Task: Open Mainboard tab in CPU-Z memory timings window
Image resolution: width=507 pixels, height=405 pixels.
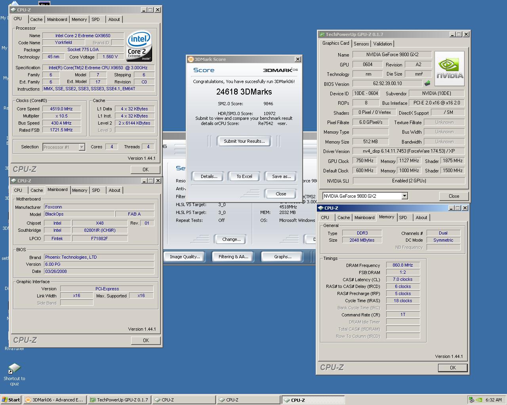Action: coord(364,218)
